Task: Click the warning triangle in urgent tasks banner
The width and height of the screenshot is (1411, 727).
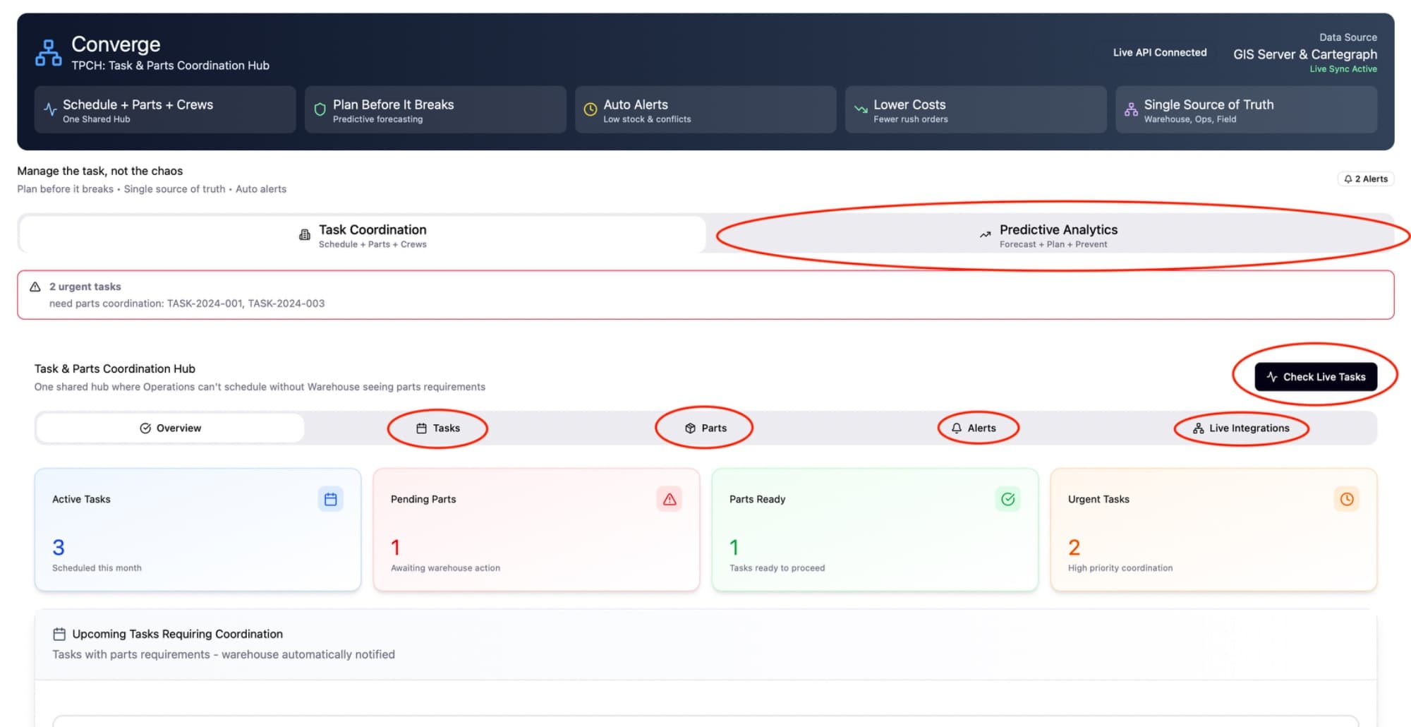Action: click(x=35, y=287)
